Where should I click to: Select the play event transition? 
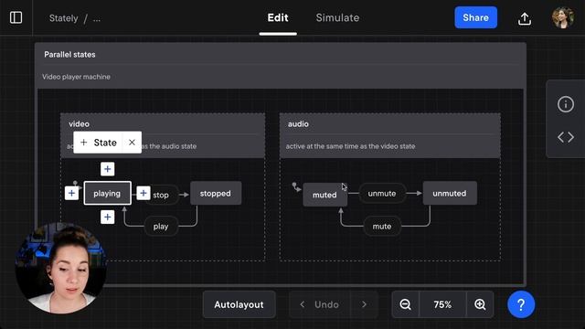click(x=161, y=227)
